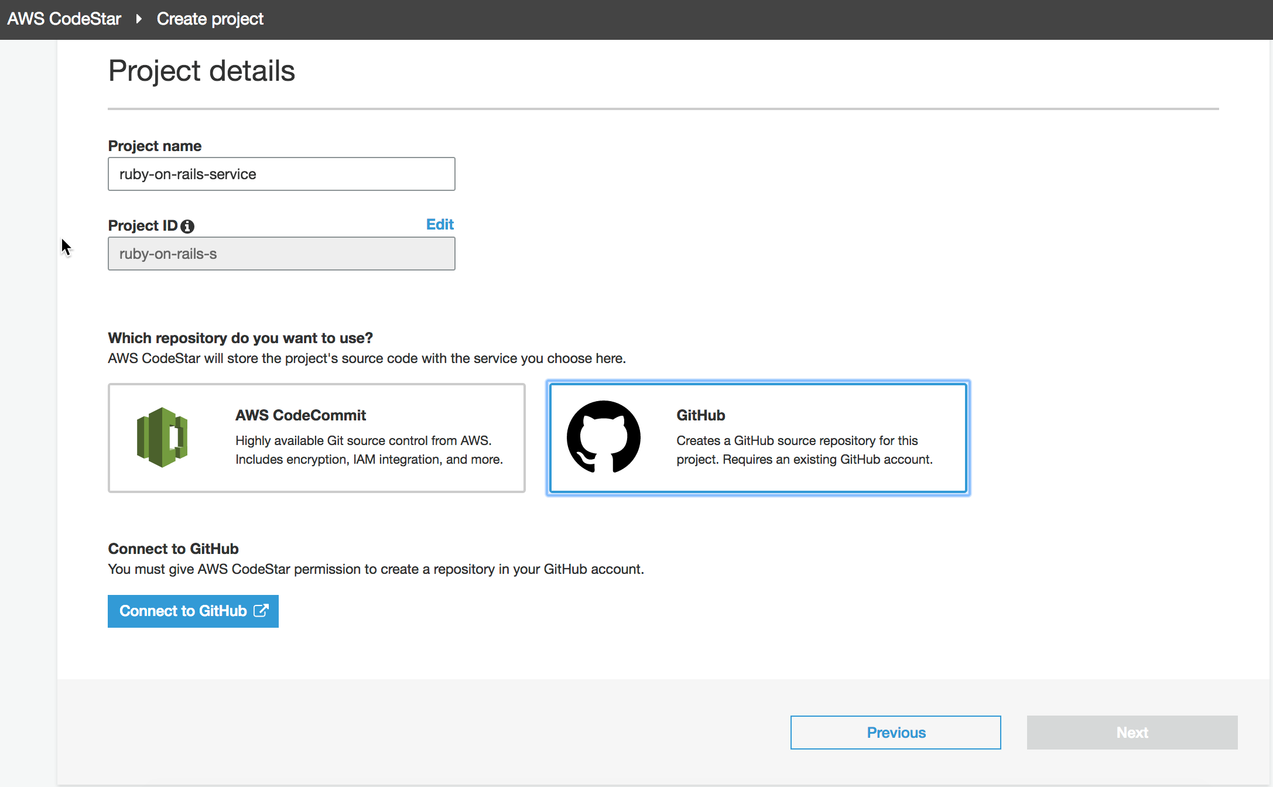
Task: Open AWS CodeStar breadcrumb link
Action: click(64, 19)
